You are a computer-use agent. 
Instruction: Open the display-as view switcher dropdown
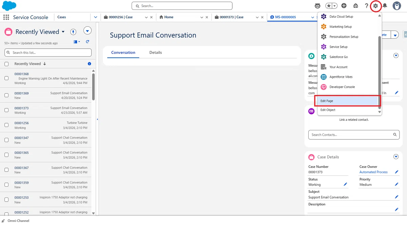tap(77, 42)
